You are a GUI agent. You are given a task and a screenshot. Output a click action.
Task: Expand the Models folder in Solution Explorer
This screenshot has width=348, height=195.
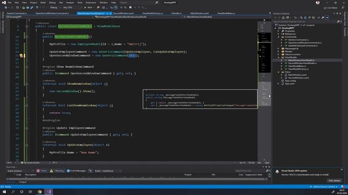click(278, 51)
